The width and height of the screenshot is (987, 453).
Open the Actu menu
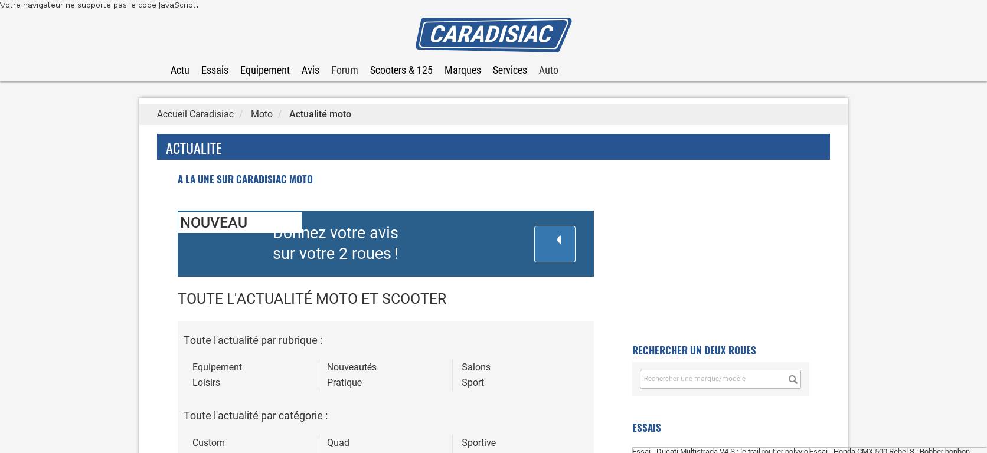179,70
